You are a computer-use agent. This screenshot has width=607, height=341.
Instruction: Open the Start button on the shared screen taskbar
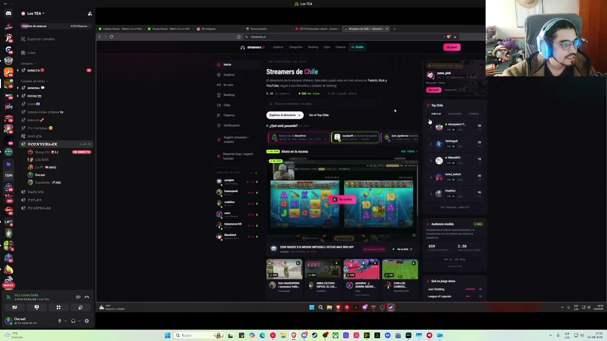[312, 307]
